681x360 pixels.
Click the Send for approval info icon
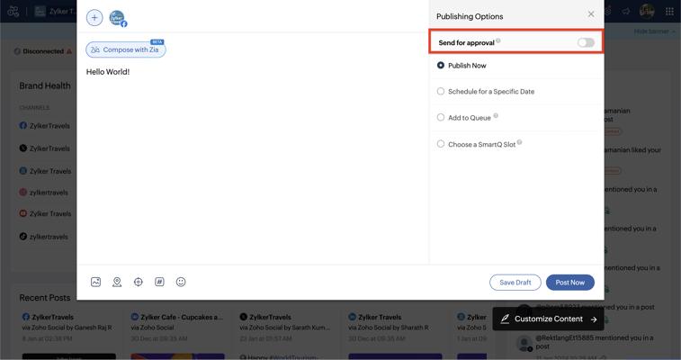(498, 41)
